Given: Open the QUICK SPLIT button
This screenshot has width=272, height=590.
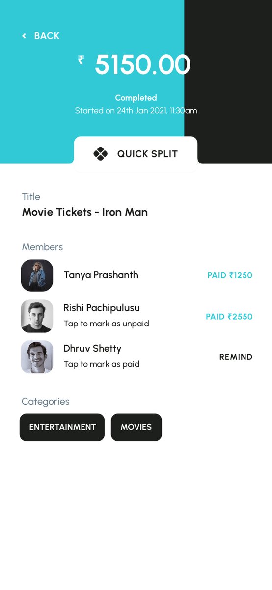Looking at the screenshot, I should point(136,154).
